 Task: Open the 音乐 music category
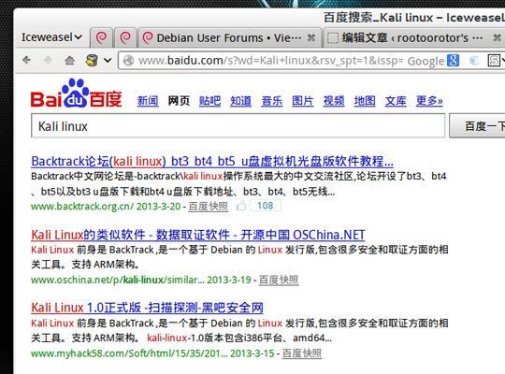coord(272,101)
